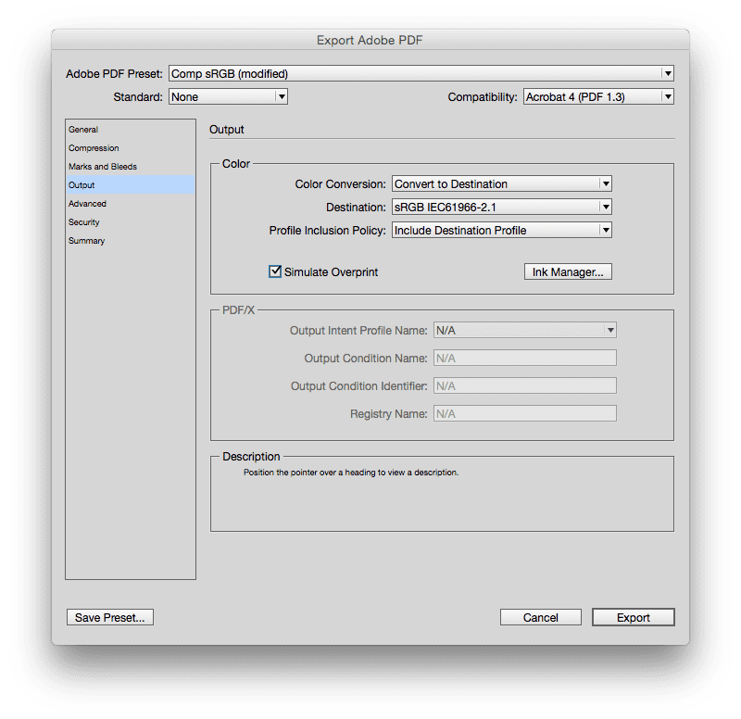Image resolution: width=741 pixels, height=719 pixels.
Task: Click the Description group heading
Action: point(251,457)
